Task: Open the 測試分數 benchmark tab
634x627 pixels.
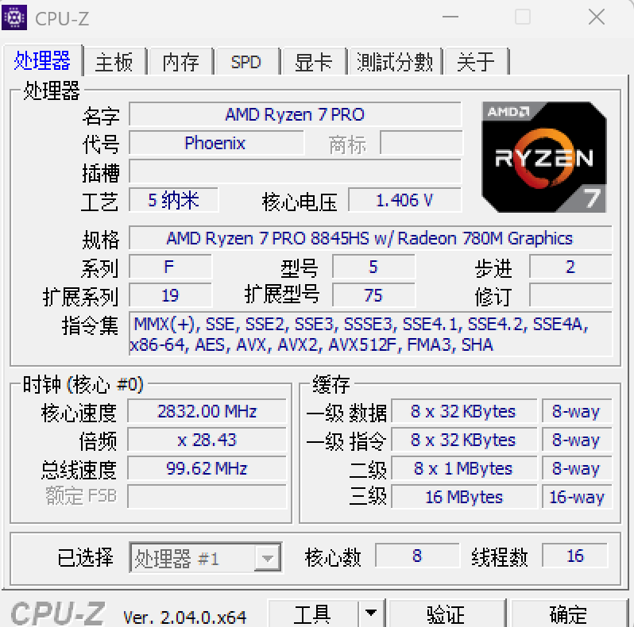Action: tap(395, 62)
